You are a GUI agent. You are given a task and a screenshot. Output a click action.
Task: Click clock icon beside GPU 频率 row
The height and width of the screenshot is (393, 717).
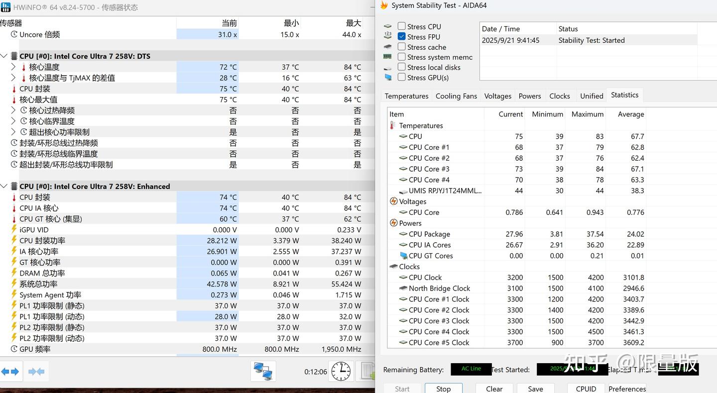click(14, 349)
